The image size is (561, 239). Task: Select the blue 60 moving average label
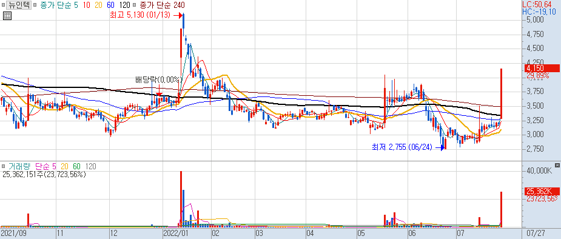click(110, 5)
